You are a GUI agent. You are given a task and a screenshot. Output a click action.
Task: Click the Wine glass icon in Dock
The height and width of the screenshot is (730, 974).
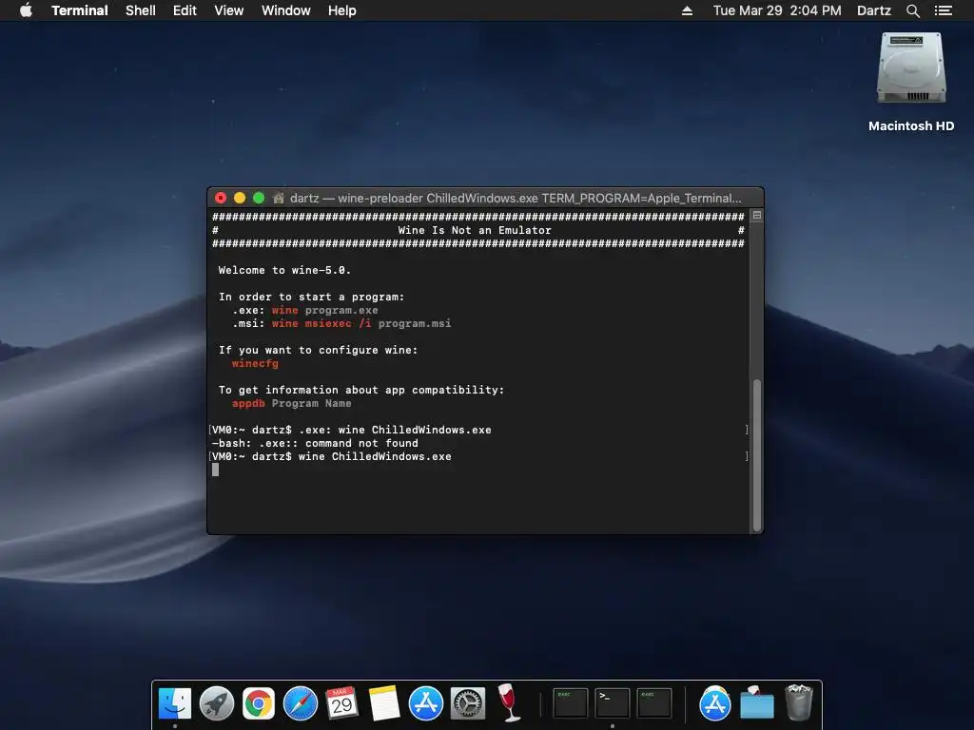[509, 702]
